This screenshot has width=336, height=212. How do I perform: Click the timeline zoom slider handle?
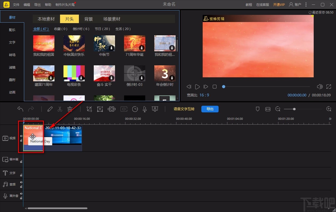point(294,109)
